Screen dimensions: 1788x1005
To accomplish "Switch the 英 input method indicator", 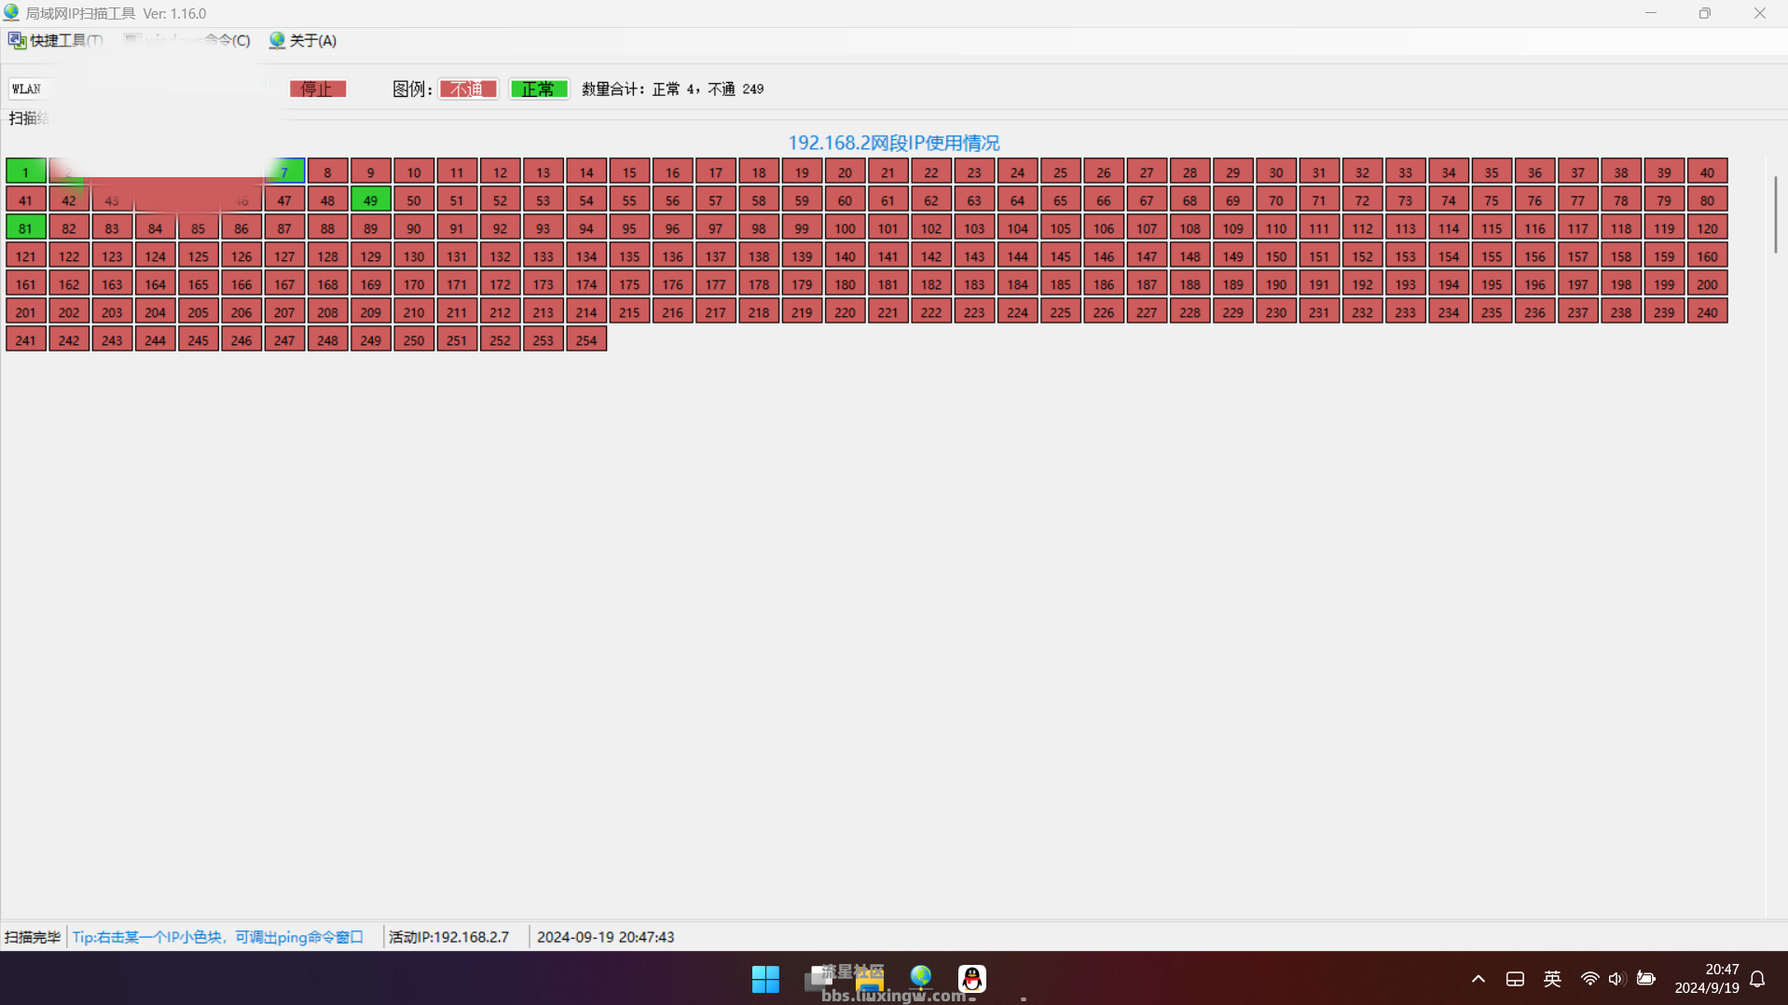I will coord(1552,979).
